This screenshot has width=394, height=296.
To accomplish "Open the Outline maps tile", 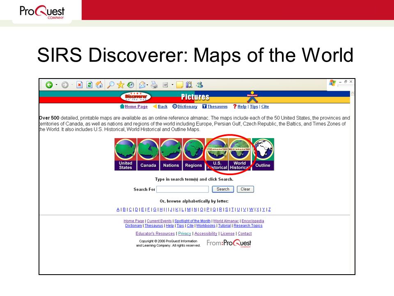I will click(263, 154).
